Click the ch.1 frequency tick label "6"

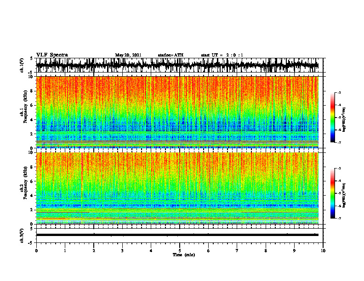coord(32,106)
